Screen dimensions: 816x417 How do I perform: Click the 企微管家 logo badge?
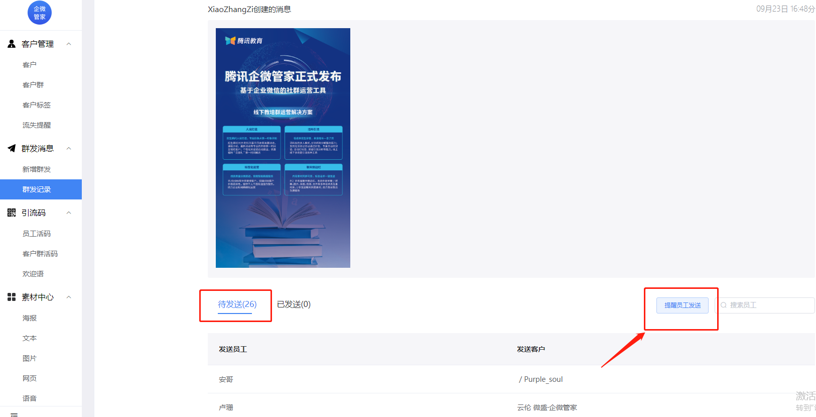coord(40,13)
